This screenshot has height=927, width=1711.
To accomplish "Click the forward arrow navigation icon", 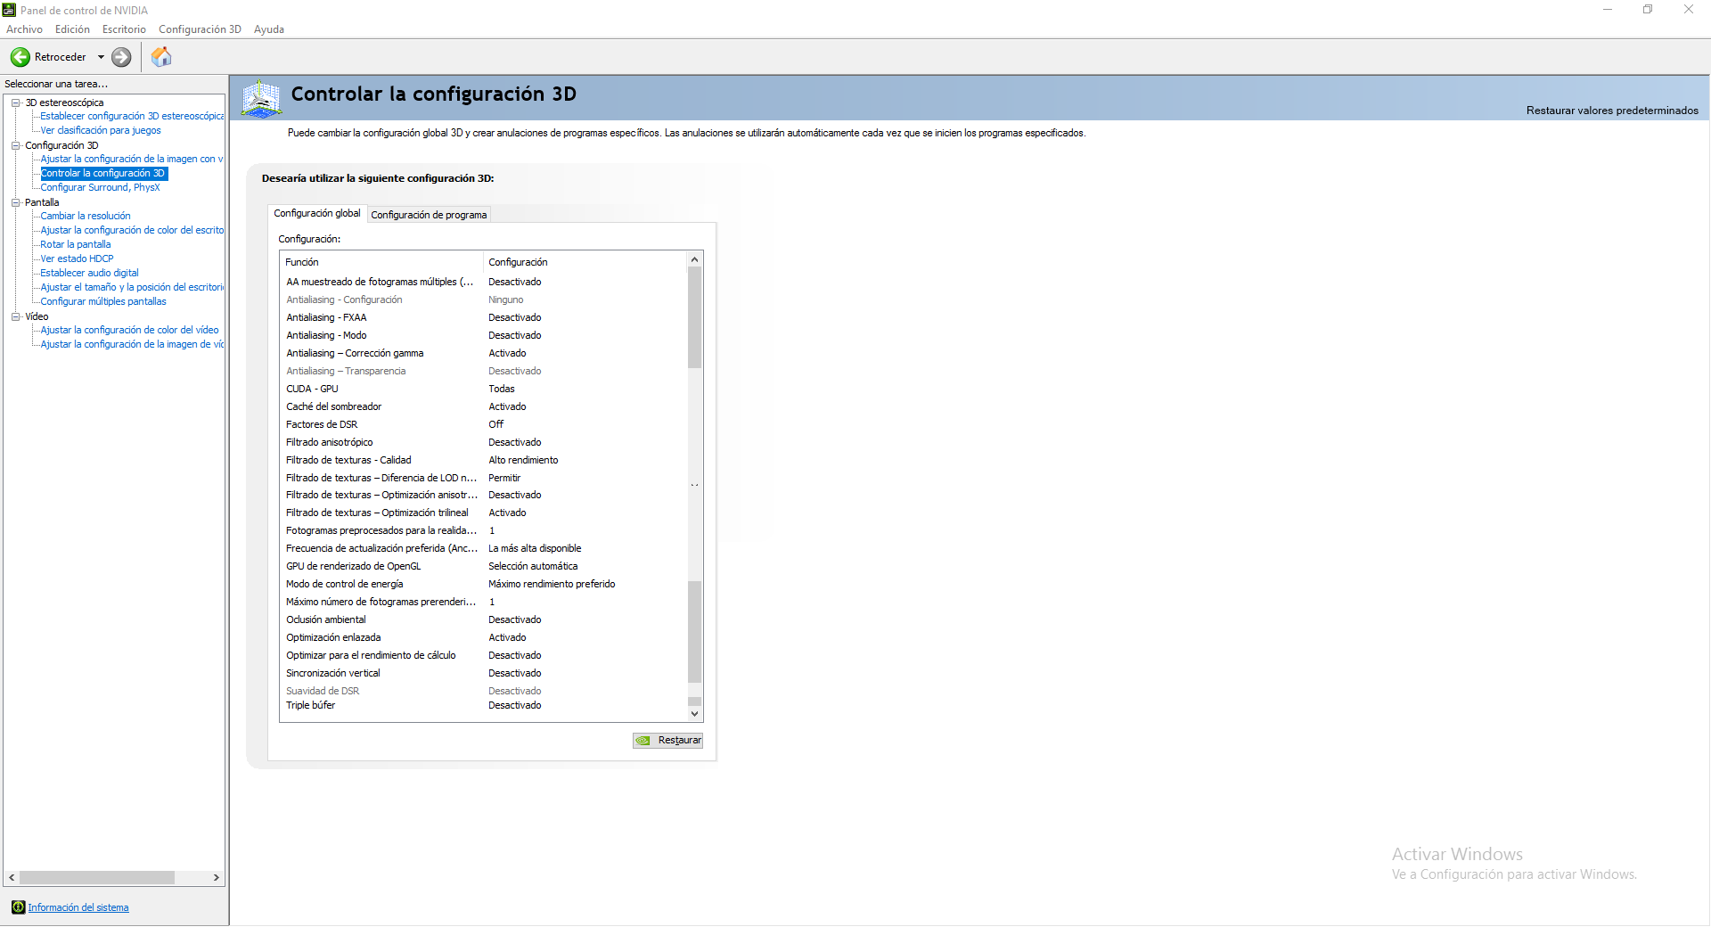I will tap(121, 57).
